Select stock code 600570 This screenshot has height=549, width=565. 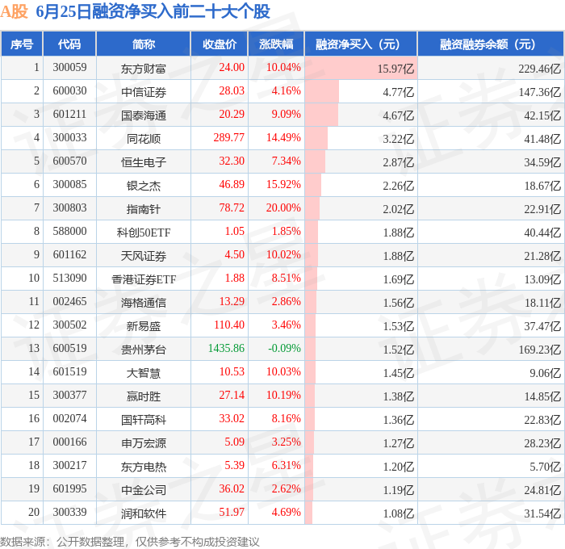tap(69, 161)
